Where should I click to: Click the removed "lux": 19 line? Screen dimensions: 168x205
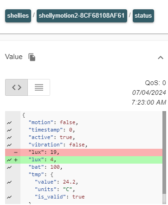[x=84, y=152]
